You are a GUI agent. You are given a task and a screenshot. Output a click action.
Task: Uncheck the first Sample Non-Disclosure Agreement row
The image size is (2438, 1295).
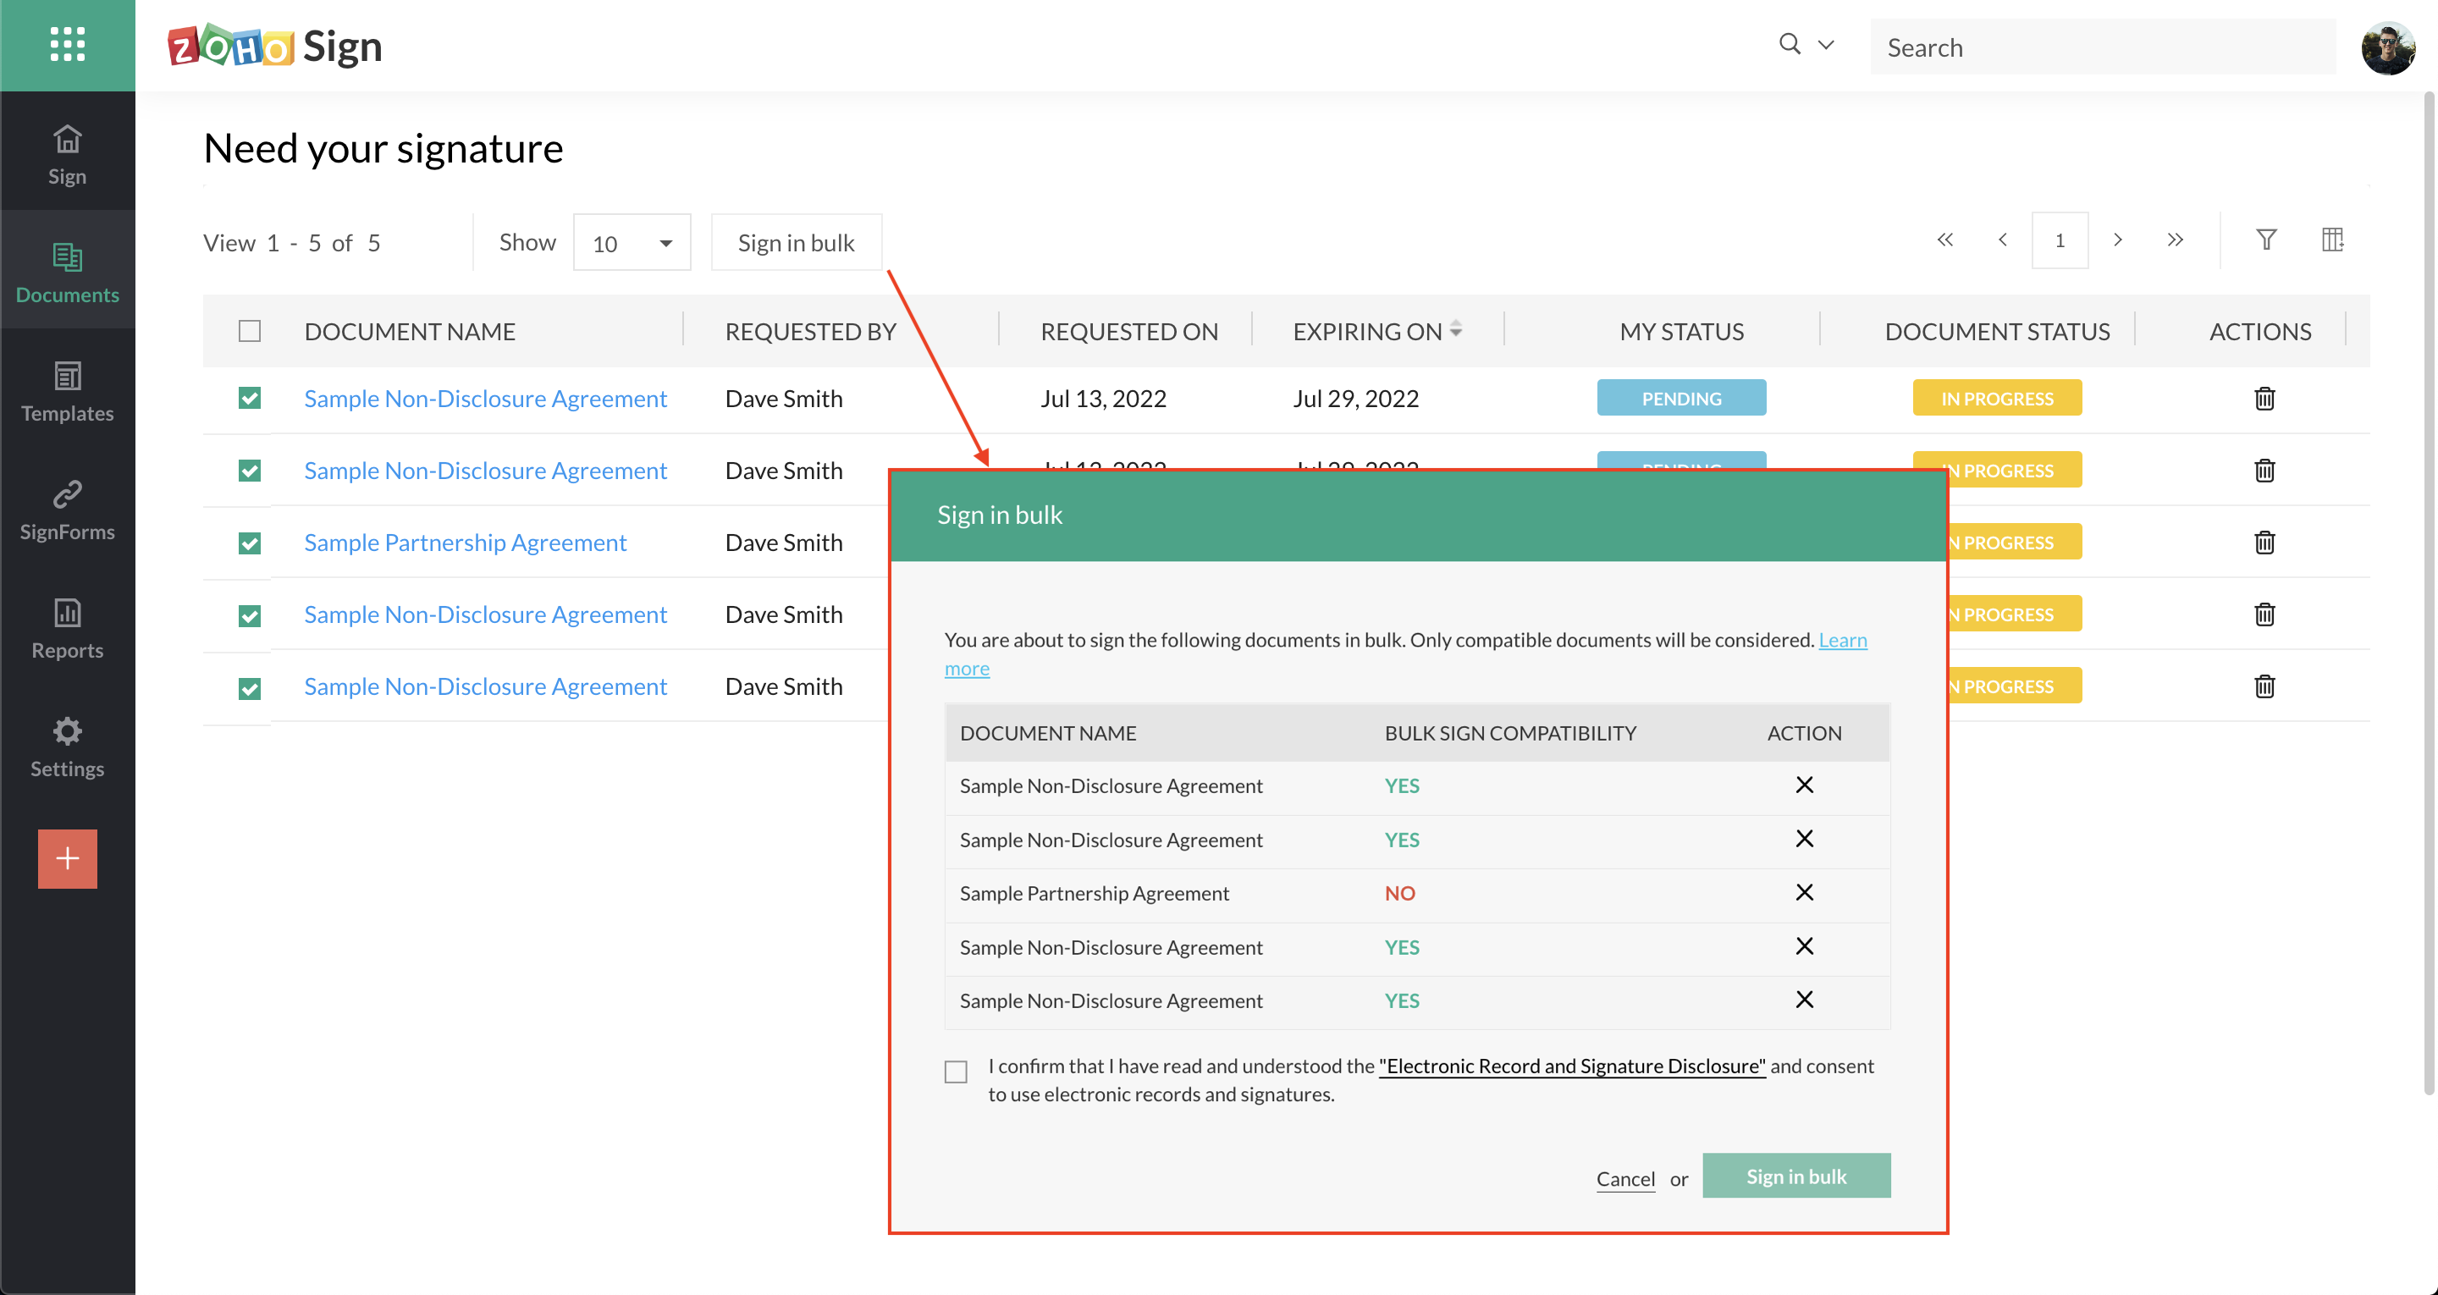click(249, 399)
